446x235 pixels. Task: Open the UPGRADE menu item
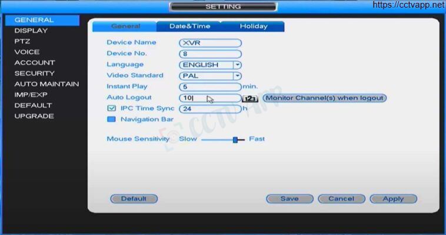click(x=34, y=116)
